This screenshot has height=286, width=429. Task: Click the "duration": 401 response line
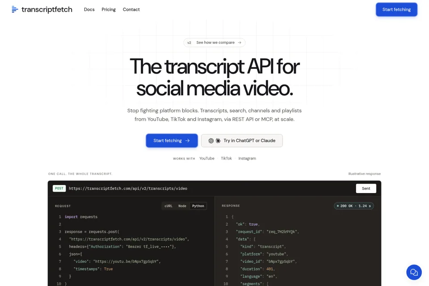click(257, 269)
